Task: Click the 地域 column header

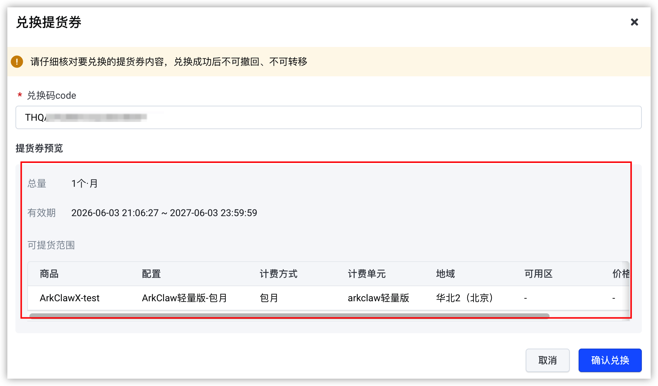Action: click(446, 274)
